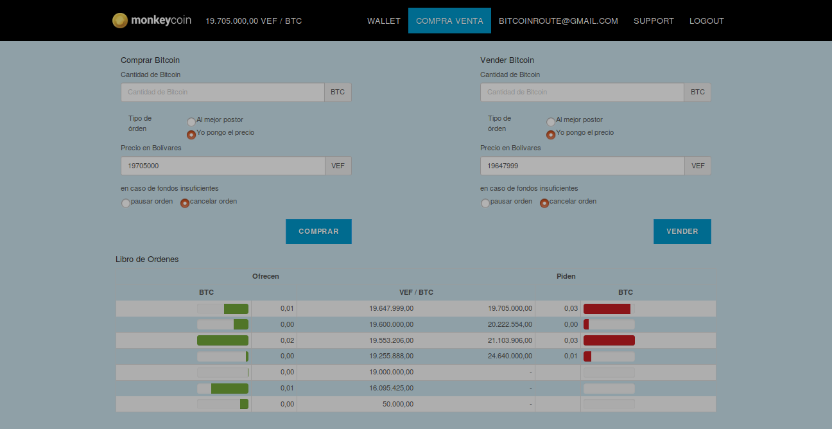The height and width of the screenshot is (429, 832).
Task: Click the COMPRAR button
Action: (x=318, y=231)
